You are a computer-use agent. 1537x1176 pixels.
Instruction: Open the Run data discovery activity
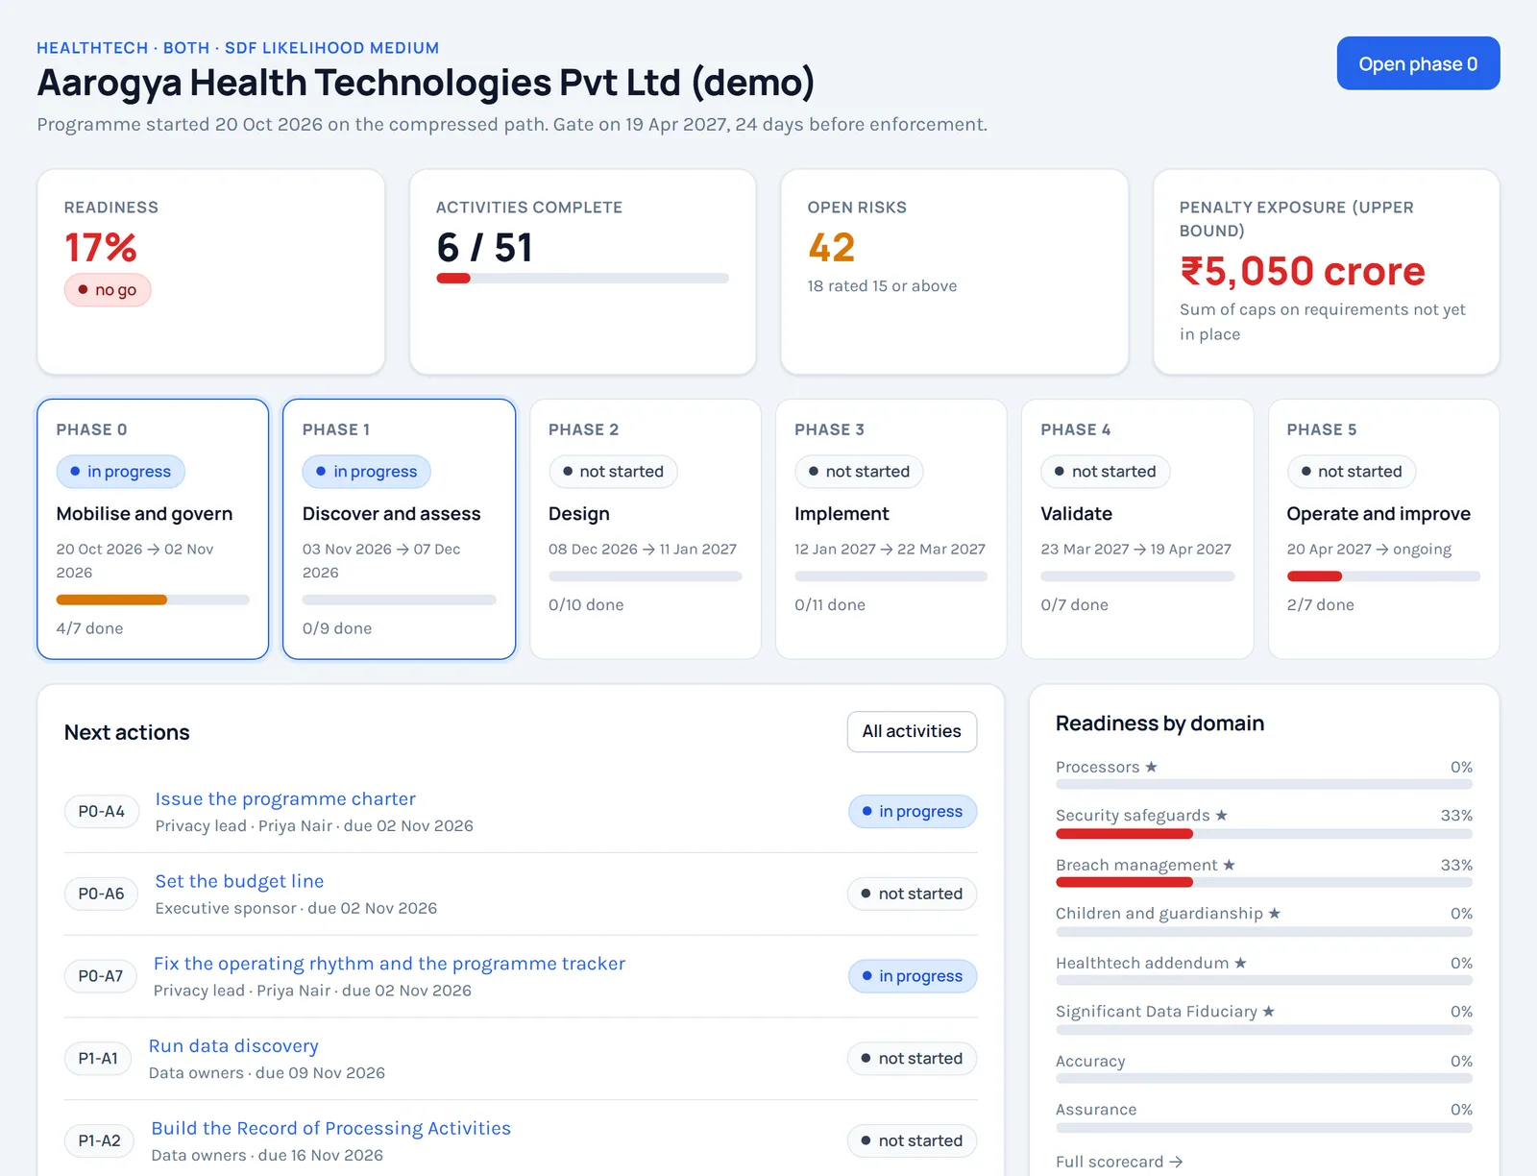pos(233,1045)
